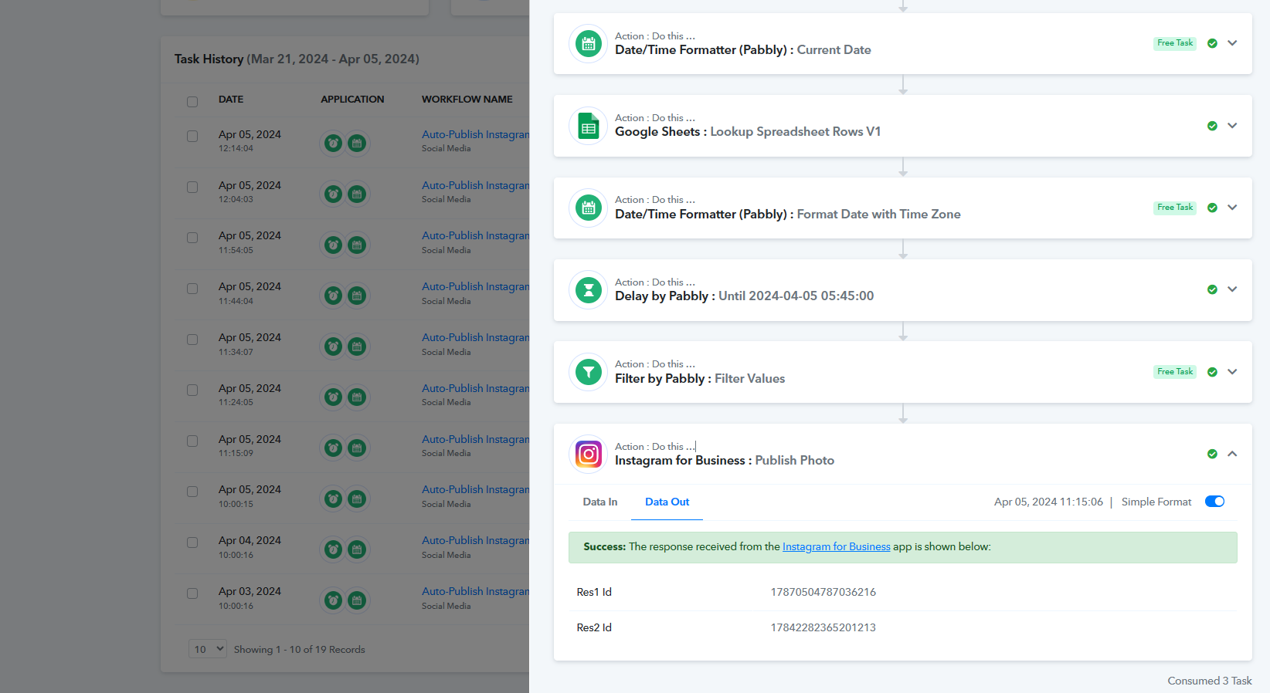The height and width of the screenshot is (693, 1270).
Task: Open the workflow link in the 12:04:03 row
Action: (475, 185)
